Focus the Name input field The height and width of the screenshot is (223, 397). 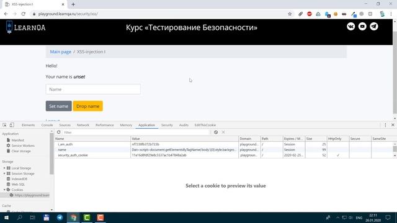[x=93, y=89]
